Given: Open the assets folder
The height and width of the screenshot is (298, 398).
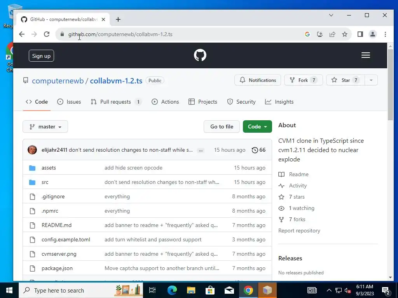Looking at the screenshot, I should pos(49,168).
